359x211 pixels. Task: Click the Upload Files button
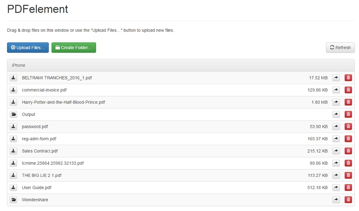[x=28, y=48]
